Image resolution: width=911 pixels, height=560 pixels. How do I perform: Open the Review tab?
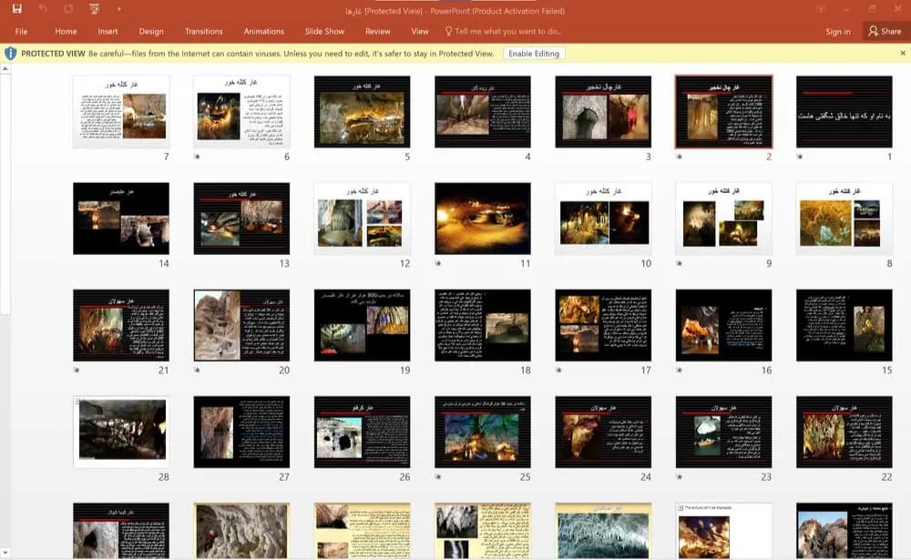(378, 31)
